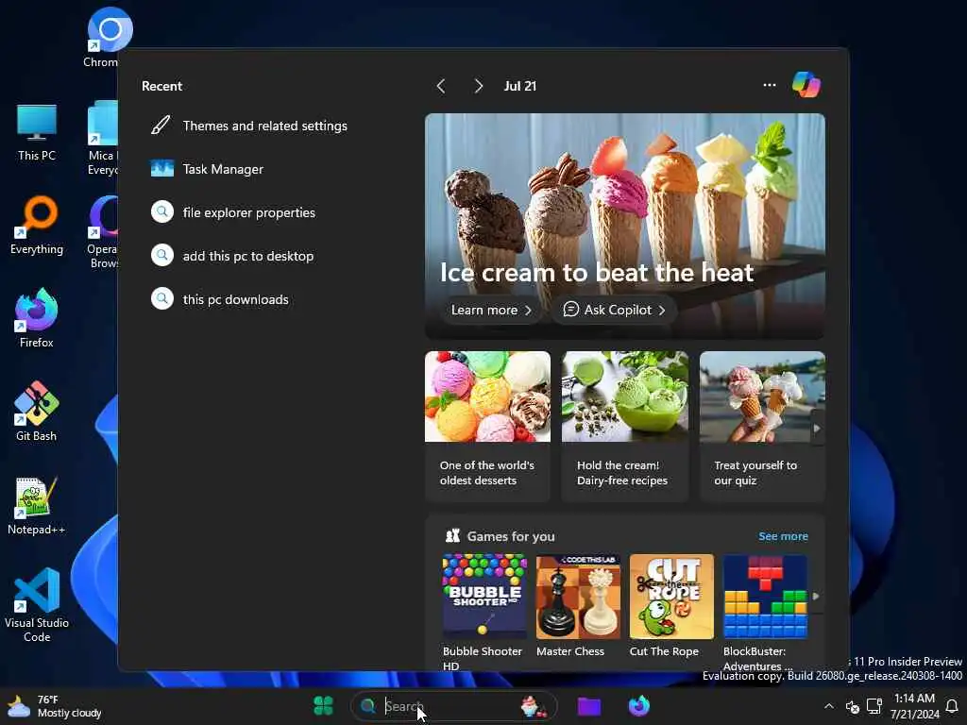The width and height of the screenshot is (967, 725).
Task: Open the clock showing 1:14 AM
Action: pos(914,706)
